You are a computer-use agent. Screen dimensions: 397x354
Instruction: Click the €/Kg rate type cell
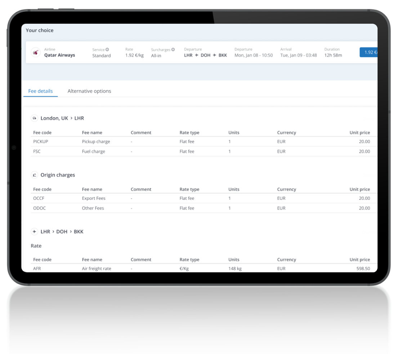click(x=184, y=268)
